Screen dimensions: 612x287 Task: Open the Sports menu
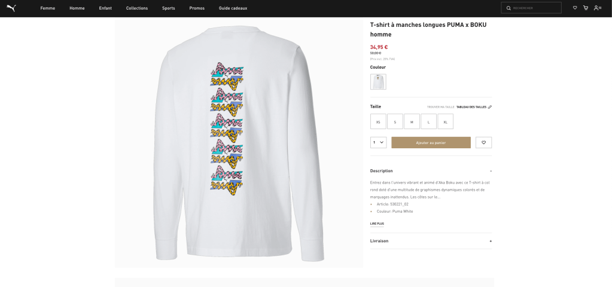coord(169,8)
